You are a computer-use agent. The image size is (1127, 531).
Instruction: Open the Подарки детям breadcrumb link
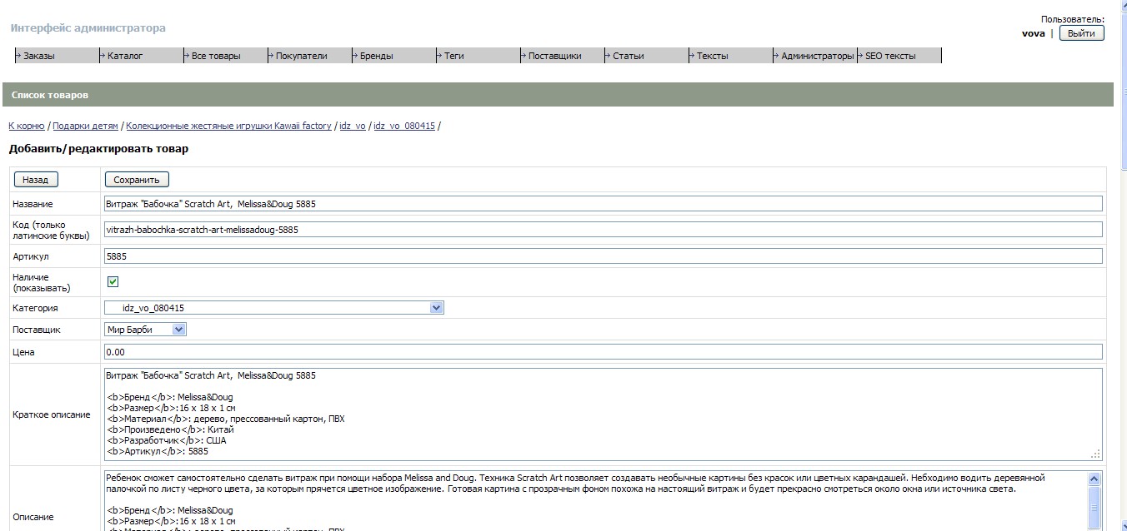pyautogui.click(x=85, y=126)
